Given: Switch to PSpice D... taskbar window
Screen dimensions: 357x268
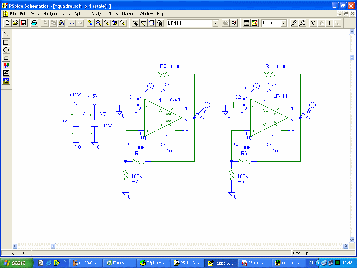Looking at the screenshot, I should pyautogui.click(x=187, y=263).
